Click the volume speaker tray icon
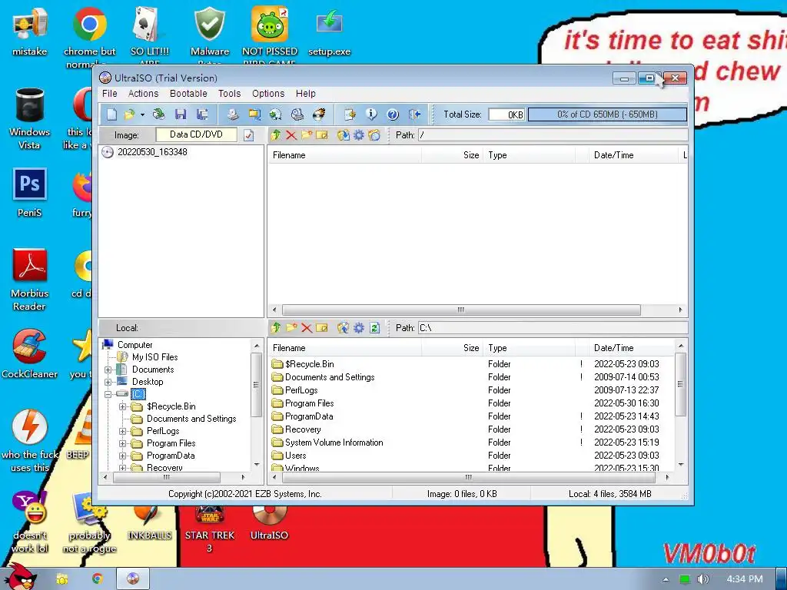Viewport: 787px width, 590px height. point(702,579)
